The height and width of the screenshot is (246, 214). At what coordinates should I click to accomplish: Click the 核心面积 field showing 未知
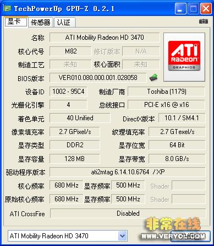click(x=141, y=65)
